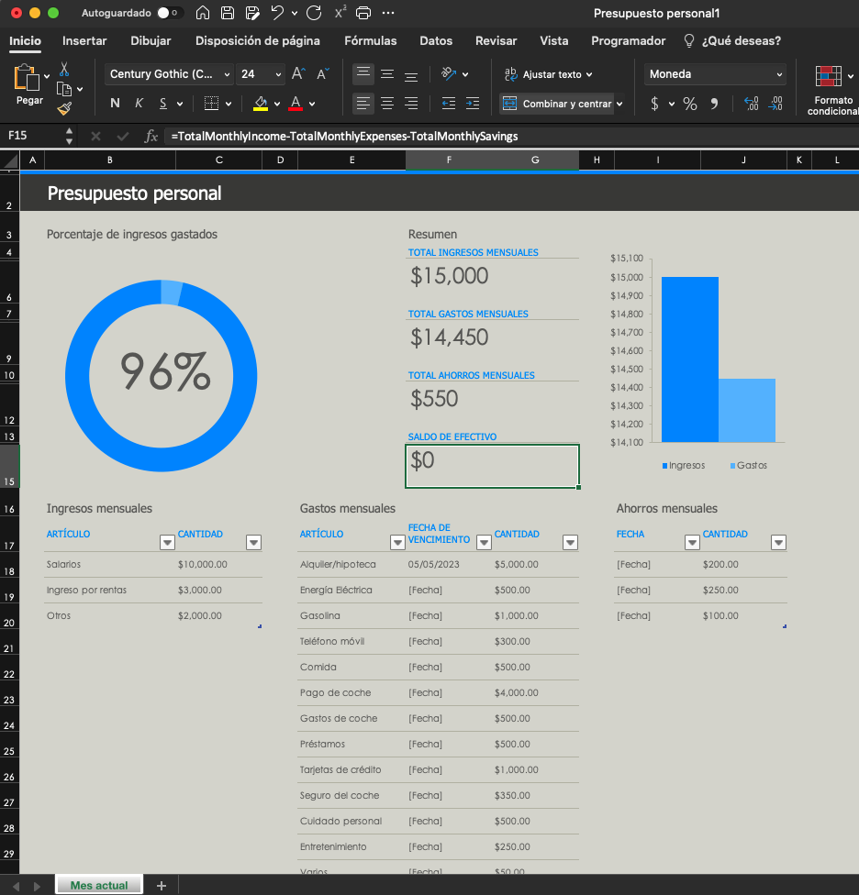Toggle the Autoguardado switch
Viewport: 859px width, 895px height.
point(170,14)
